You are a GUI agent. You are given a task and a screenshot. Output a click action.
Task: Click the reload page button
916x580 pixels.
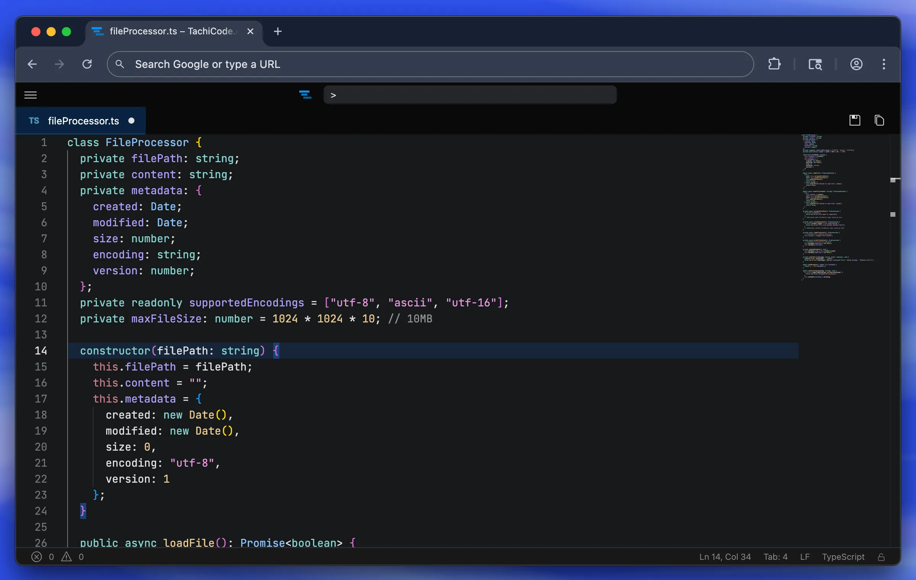pyautogui.click(x=87, y=64)
